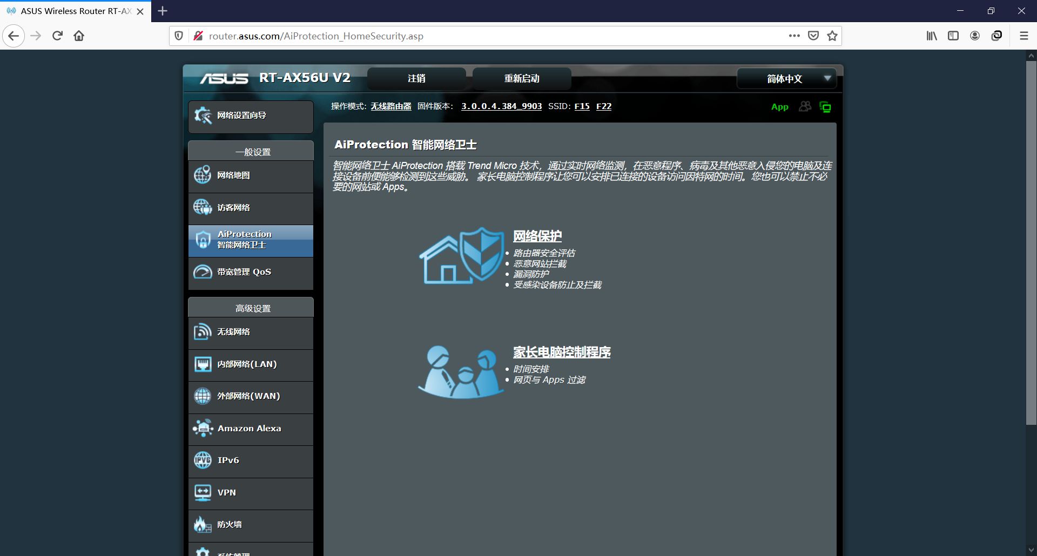Click the 漏洞防护 bullet text
Viewport: 1037px width, 556px height.
pos(531,274)
